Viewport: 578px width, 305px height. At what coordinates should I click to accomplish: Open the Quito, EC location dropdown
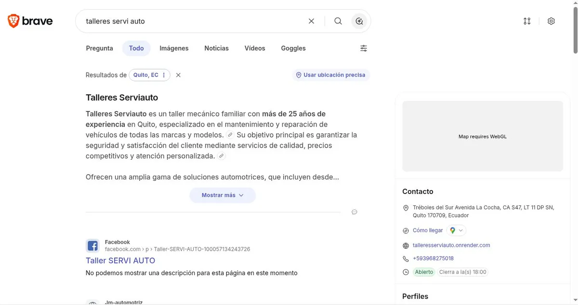(149, 75)
